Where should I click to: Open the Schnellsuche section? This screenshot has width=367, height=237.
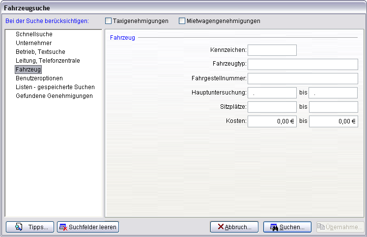click(34, 34)
